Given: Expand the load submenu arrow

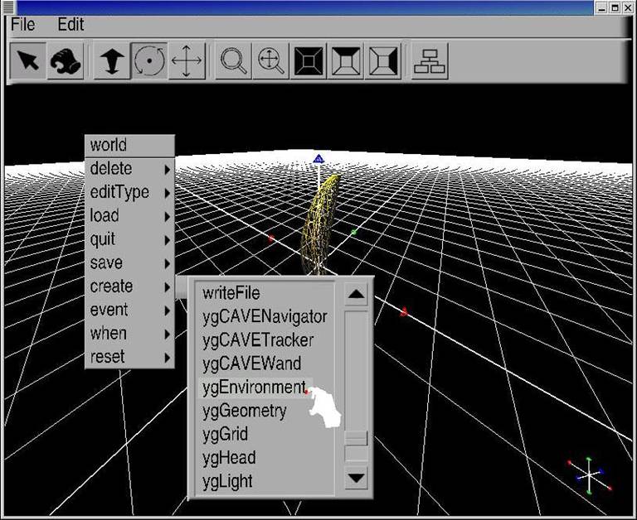Looking at the screenshot, I should tap(167, 217).
